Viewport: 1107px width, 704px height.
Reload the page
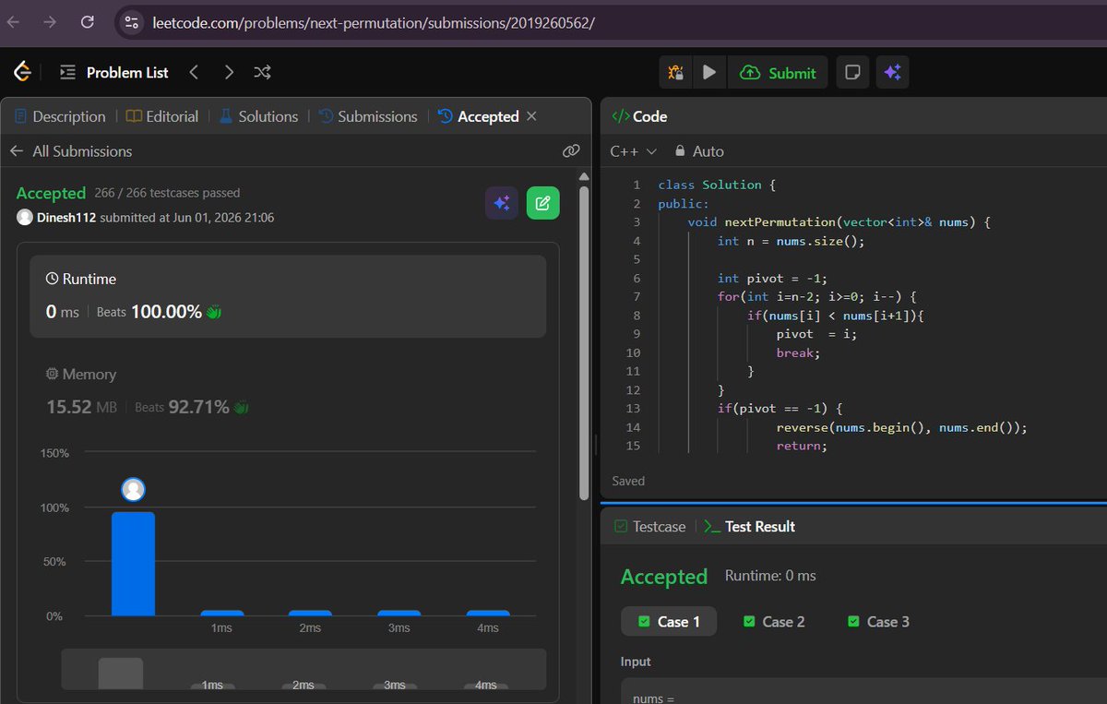(87, 22)
